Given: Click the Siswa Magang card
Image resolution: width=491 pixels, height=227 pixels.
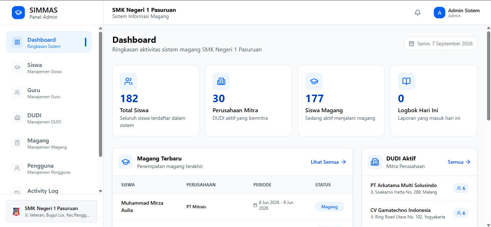Looking at the screenshot, I should [341, 101].
